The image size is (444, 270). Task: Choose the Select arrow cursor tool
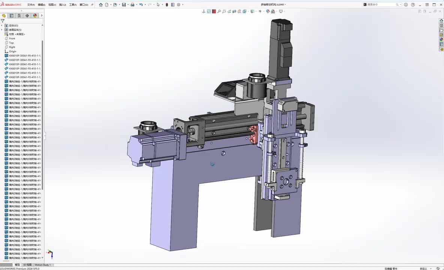158,4
